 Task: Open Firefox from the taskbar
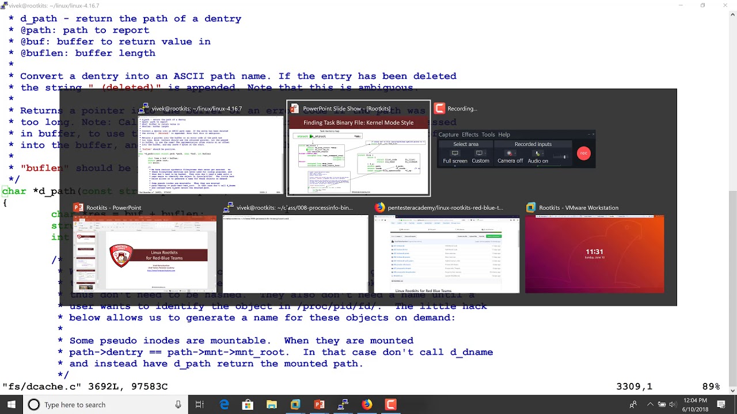[367, 405]
